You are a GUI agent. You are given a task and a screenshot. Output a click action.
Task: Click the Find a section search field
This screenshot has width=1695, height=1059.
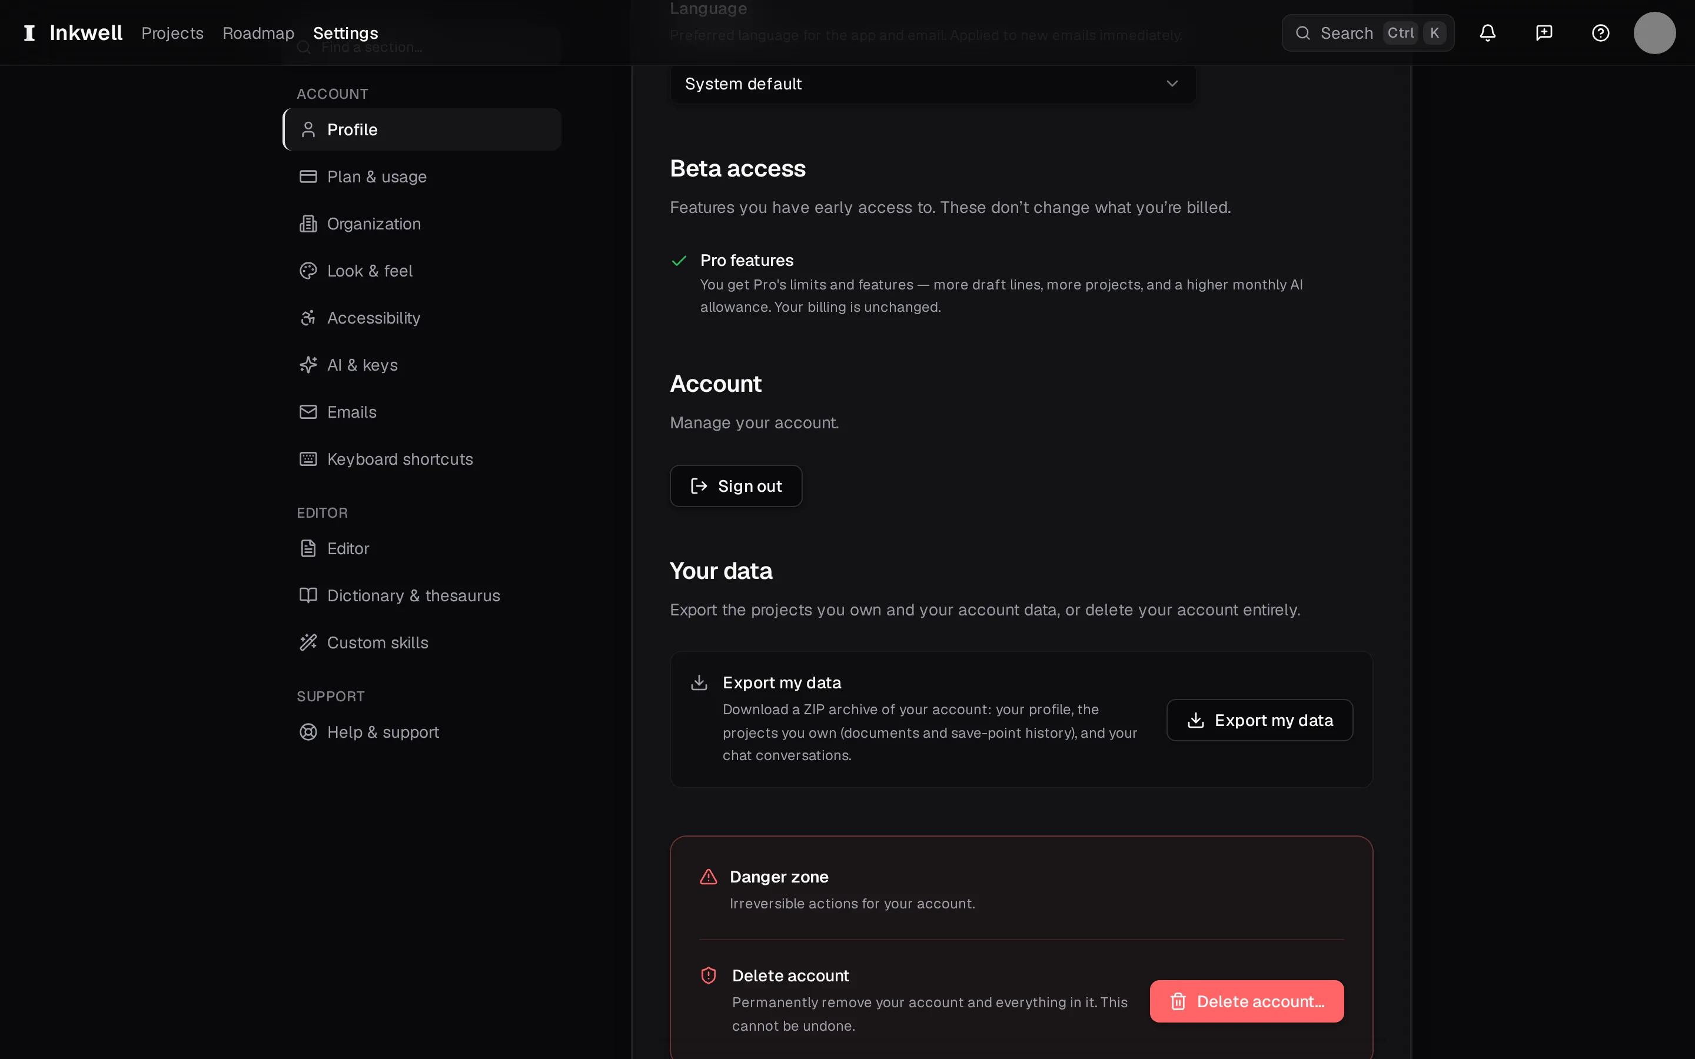pos(423,47)
